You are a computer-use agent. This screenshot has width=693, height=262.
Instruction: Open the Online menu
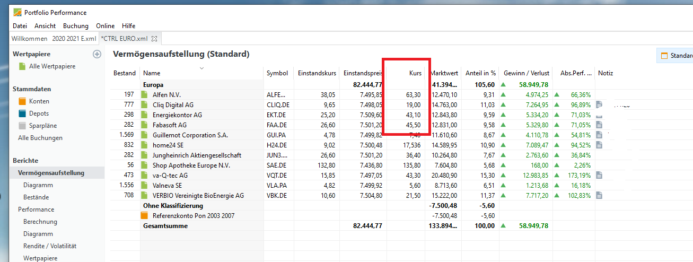[x=105, y=26]
